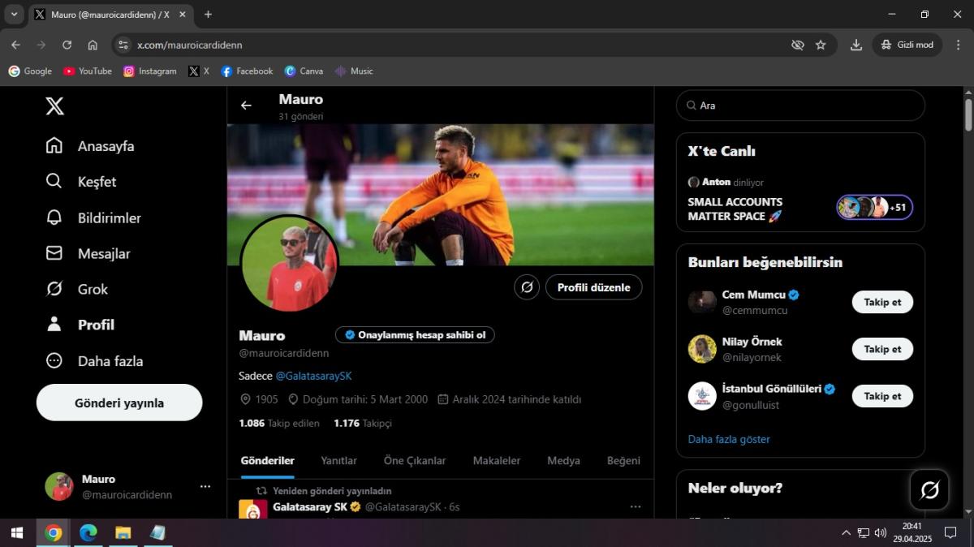Click the Ara search field

(800, 106)
